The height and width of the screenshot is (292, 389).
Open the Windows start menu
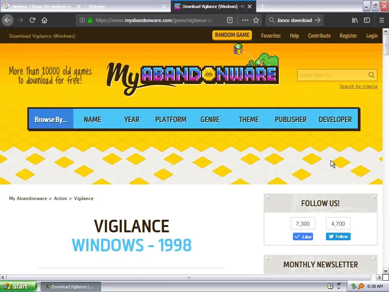coord(18,286)
